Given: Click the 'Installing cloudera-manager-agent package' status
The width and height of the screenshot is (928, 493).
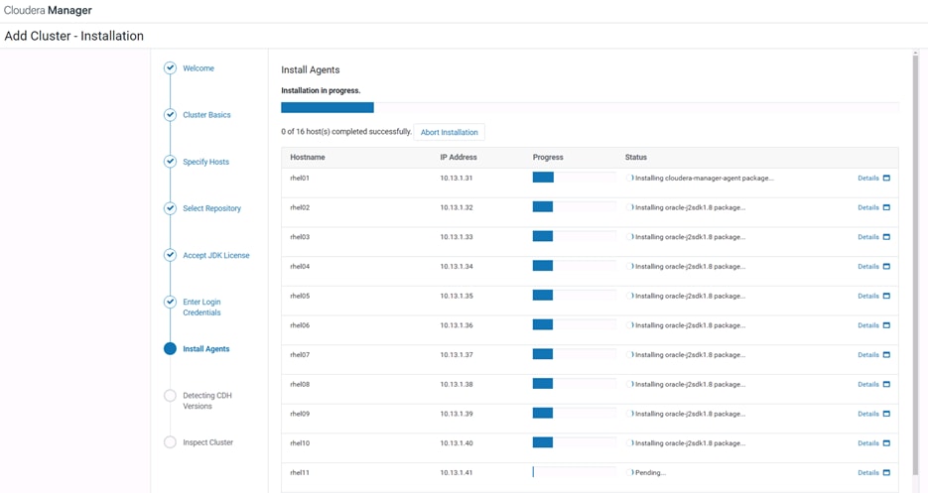Looking at the screenshot, I should coord(705,178).
